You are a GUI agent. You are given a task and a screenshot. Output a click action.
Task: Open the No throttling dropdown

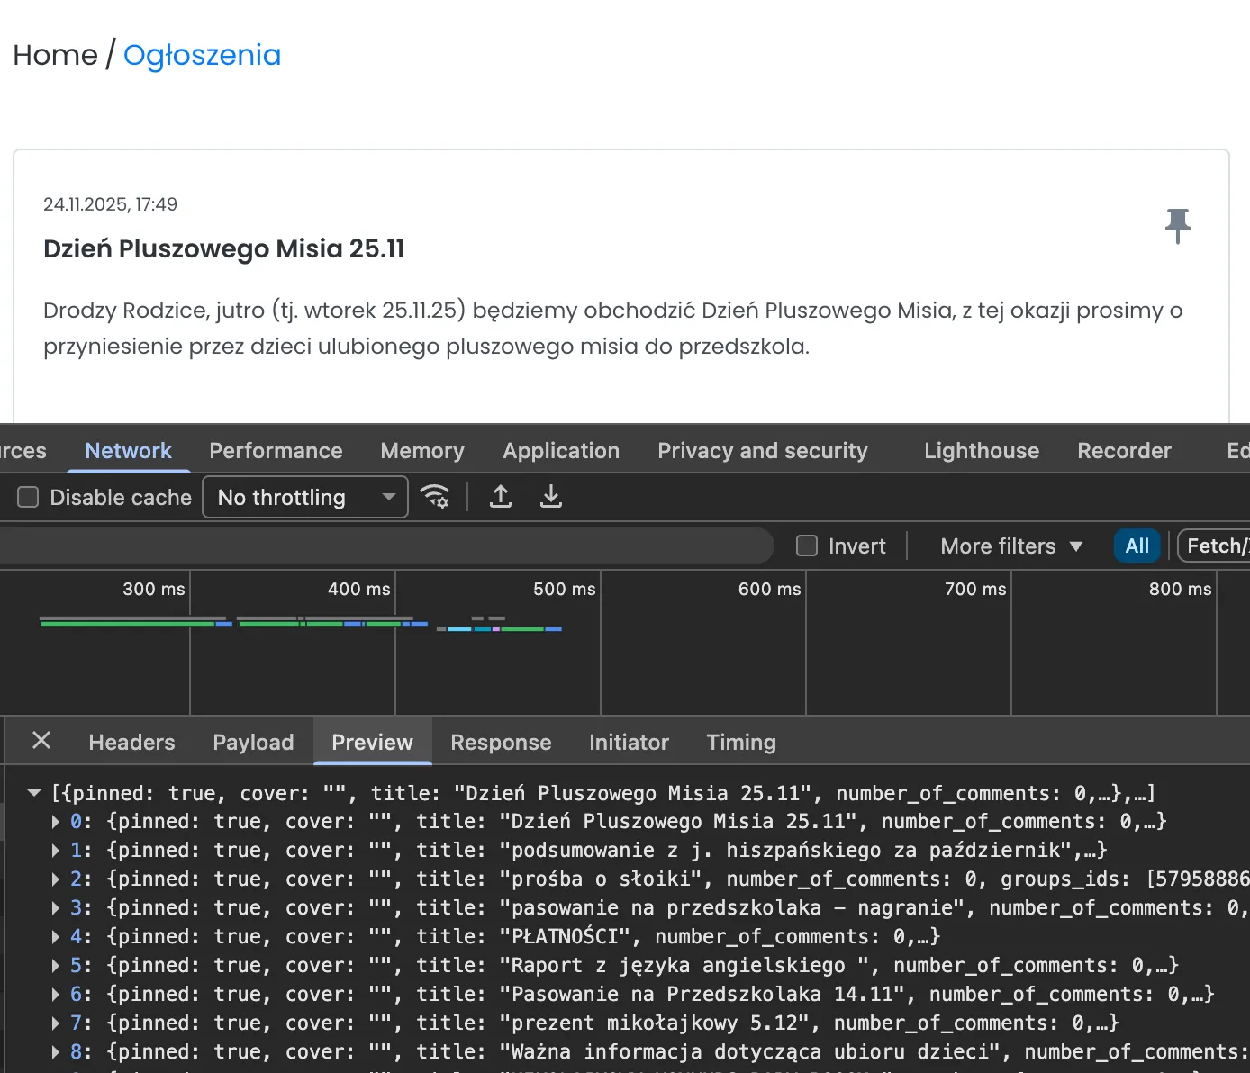(305, 497)
